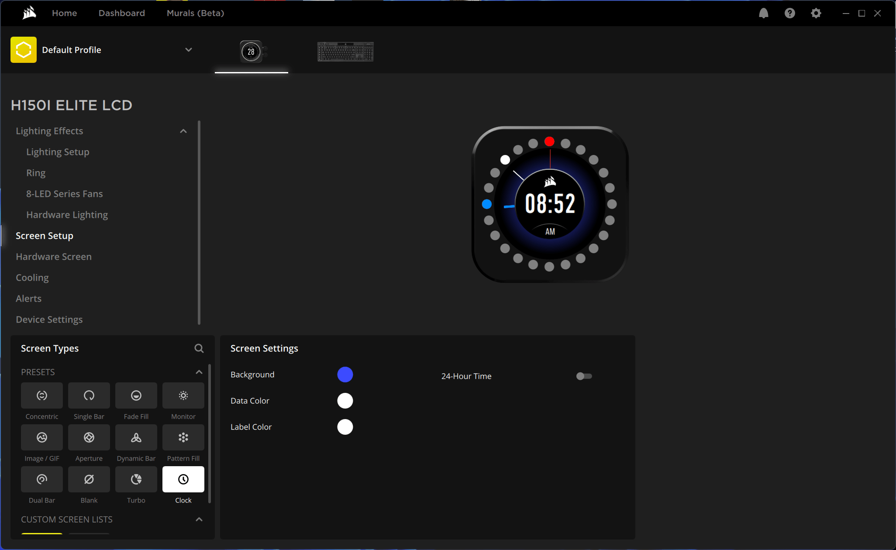The image size is (896, 550).
Task: Pick the Turbo screen preset
Action: tap(136, 479)
